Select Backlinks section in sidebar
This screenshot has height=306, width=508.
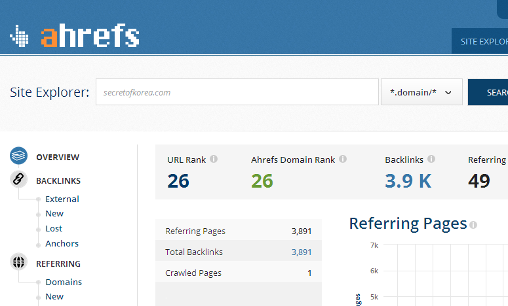58,181
